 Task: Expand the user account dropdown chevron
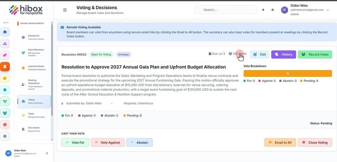(x=327, y=10)
